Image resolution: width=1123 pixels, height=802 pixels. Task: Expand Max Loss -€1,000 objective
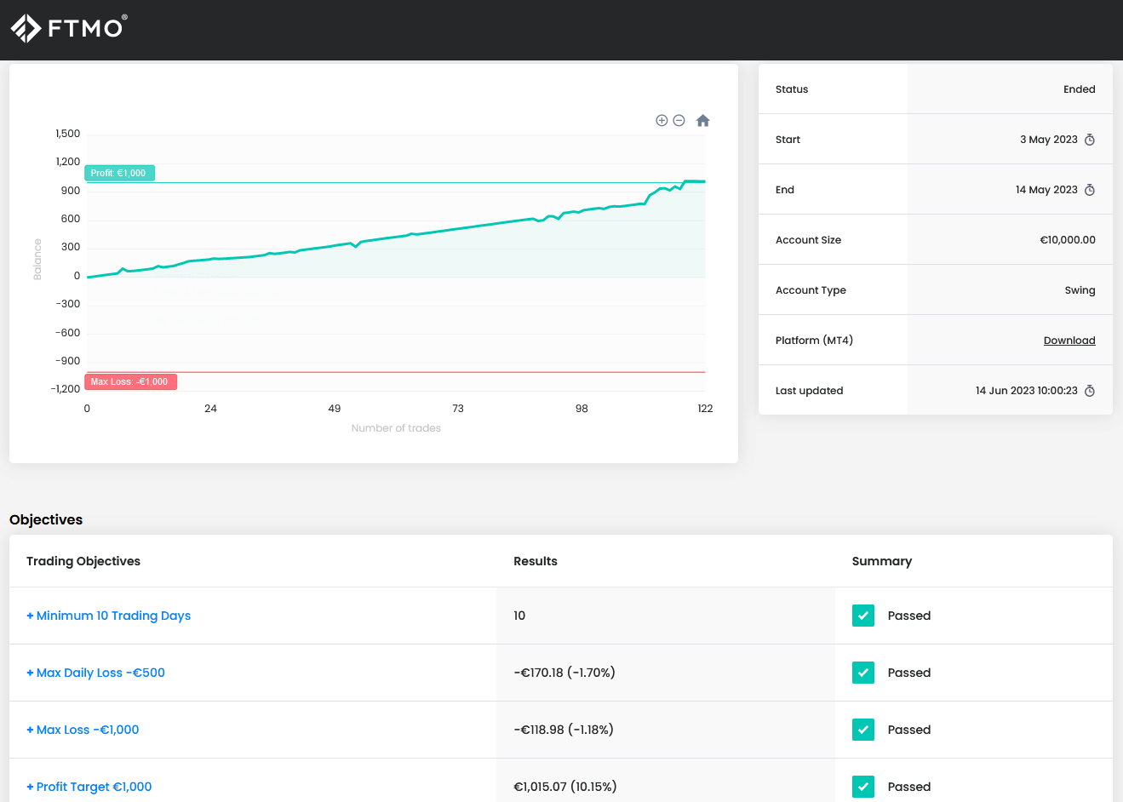tap(83, 730)
